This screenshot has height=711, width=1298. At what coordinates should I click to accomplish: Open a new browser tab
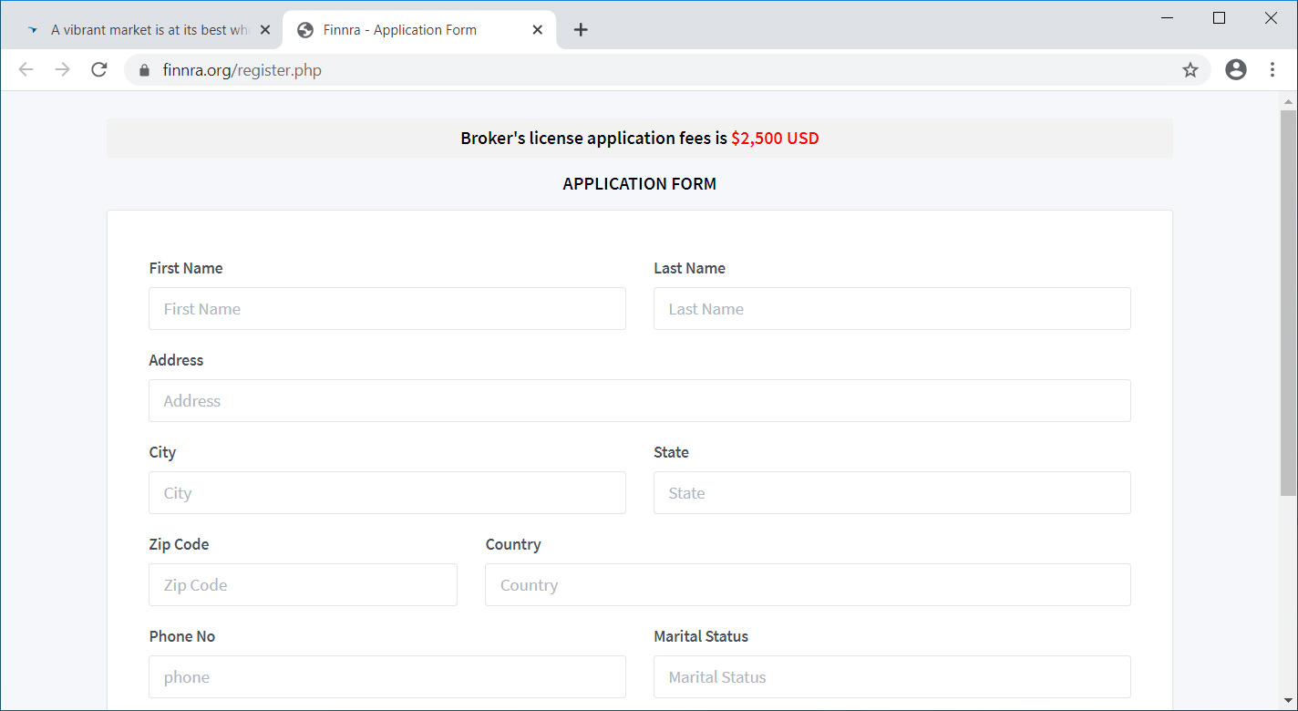581,30
